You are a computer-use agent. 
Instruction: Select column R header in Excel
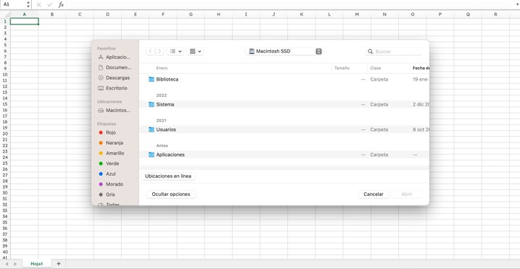click(496, 14)
